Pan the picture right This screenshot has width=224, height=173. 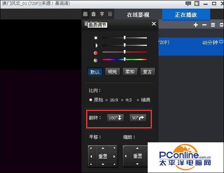pos(114,156)
